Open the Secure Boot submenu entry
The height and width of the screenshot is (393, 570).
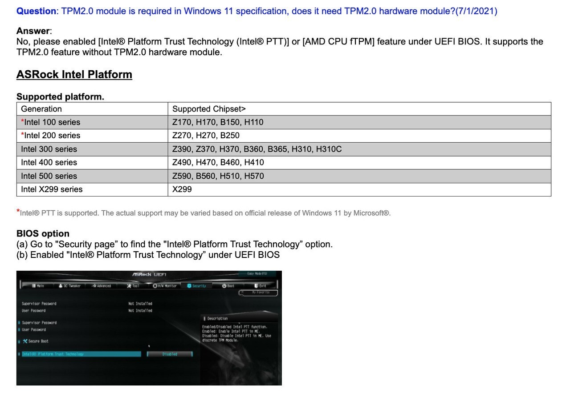[36, 341]
